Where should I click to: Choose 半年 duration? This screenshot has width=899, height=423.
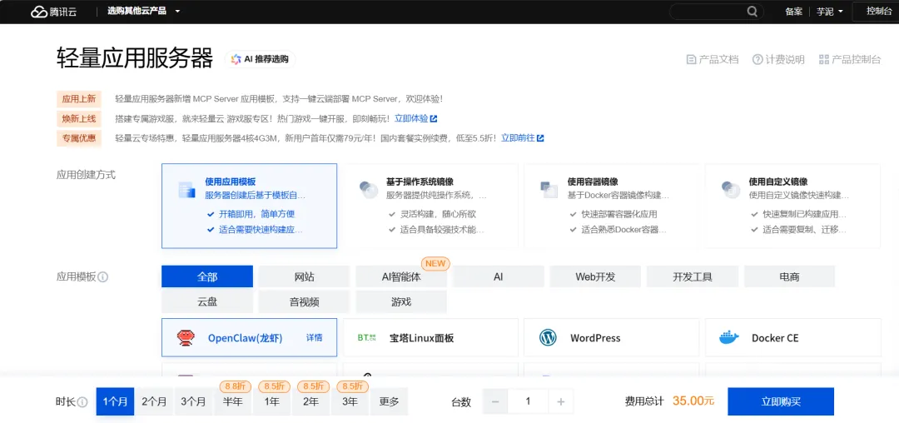tap(232, 401)
